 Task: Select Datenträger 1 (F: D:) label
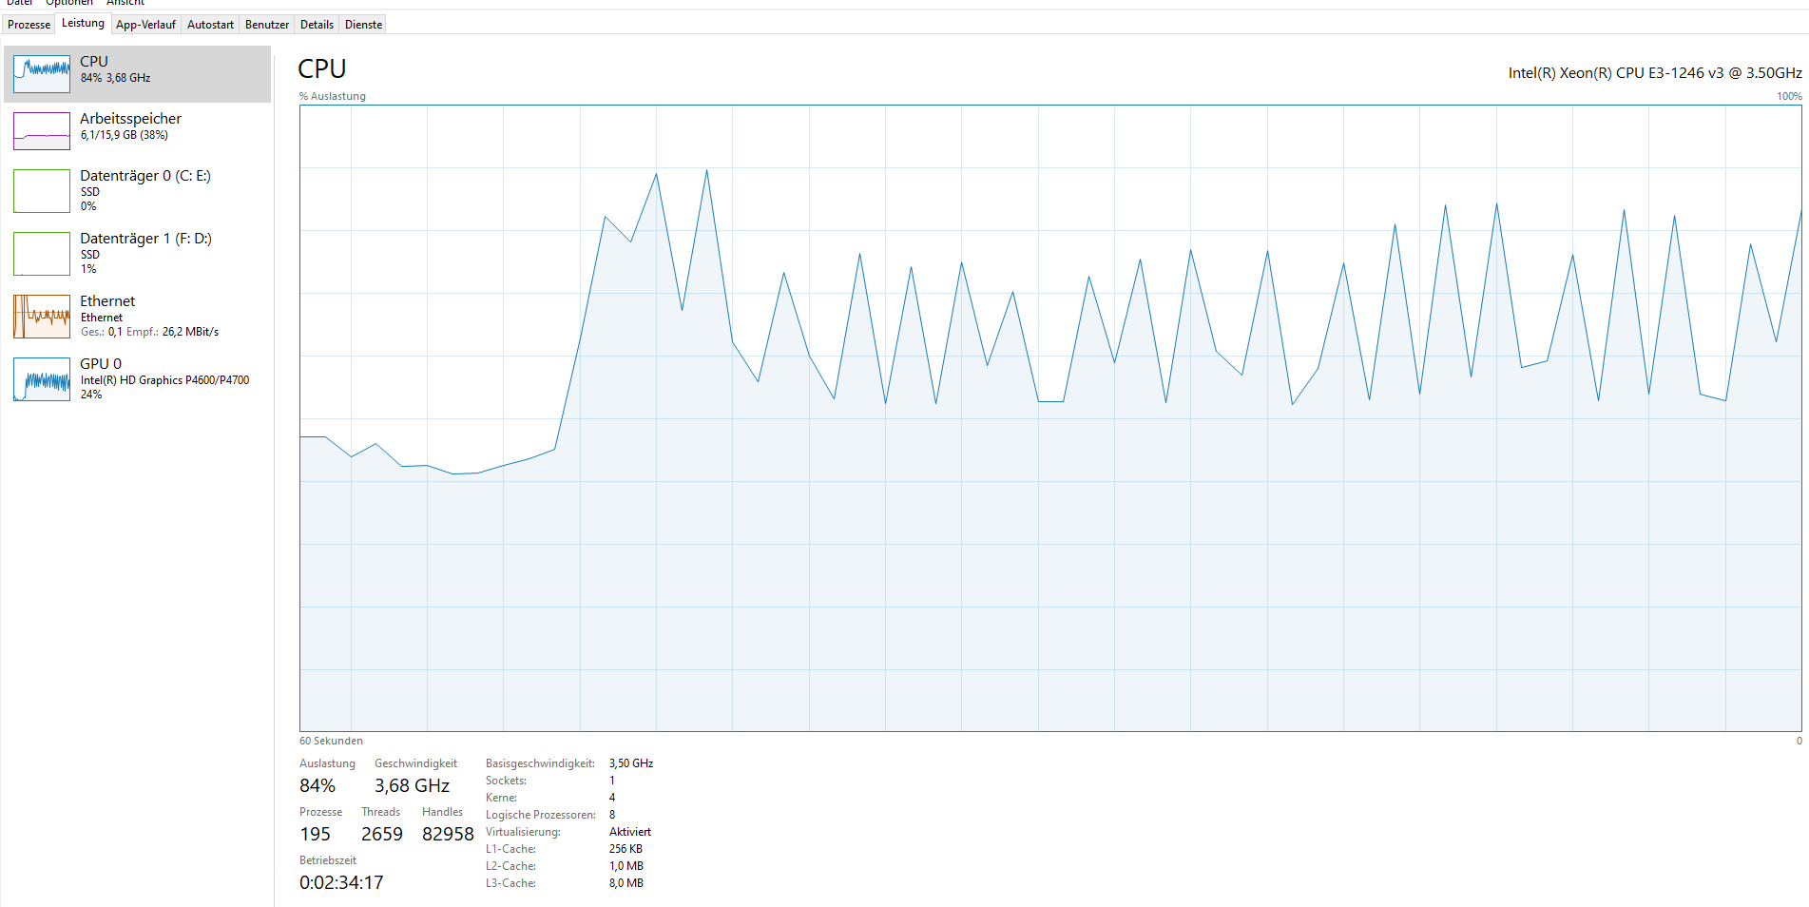(145, 238)
